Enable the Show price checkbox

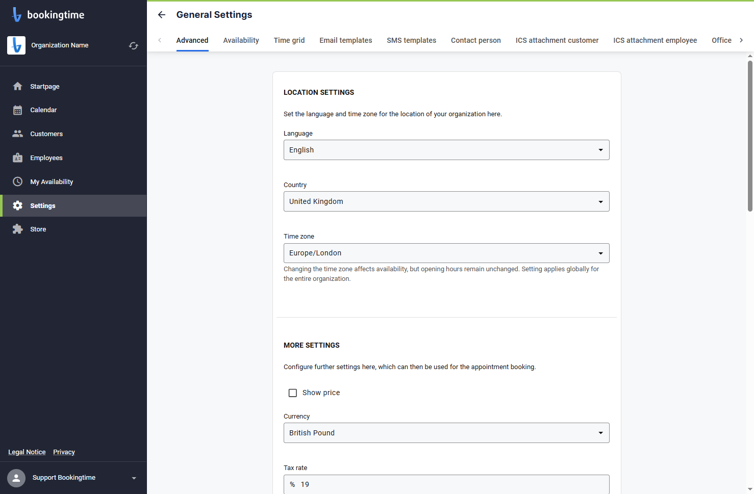(293, 393)
